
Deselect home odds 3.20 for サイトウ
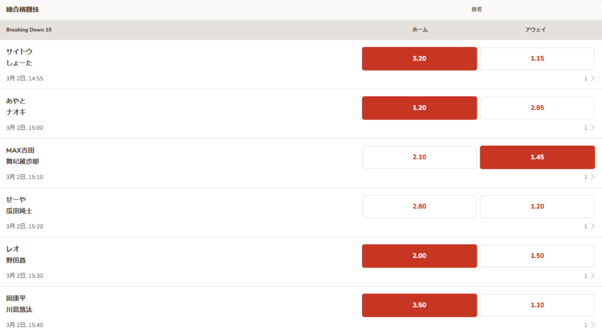click(419, 59)
